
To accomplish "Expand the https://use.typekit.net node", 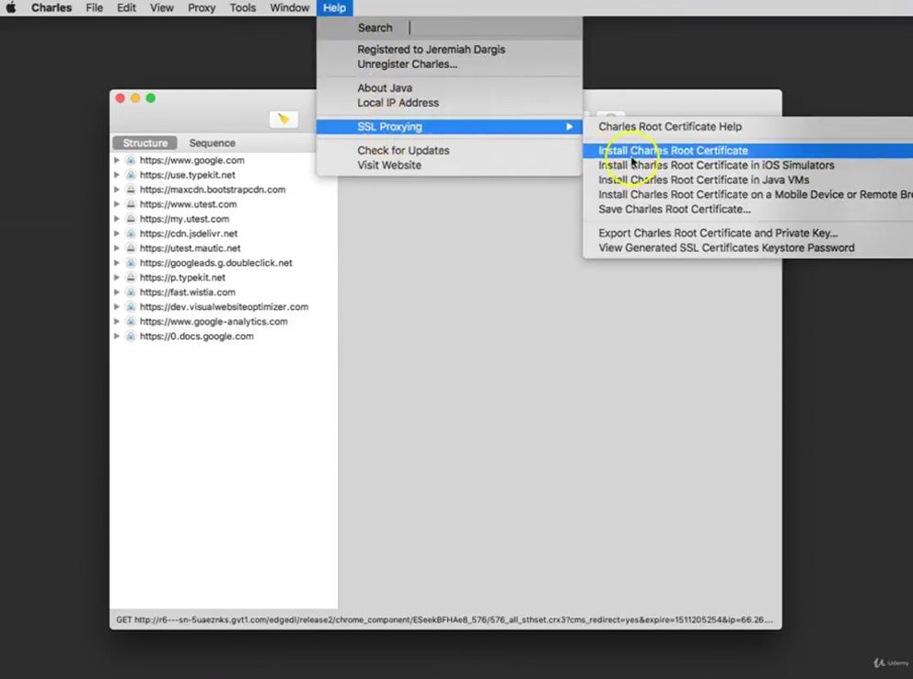I will [x=117, y=175].
